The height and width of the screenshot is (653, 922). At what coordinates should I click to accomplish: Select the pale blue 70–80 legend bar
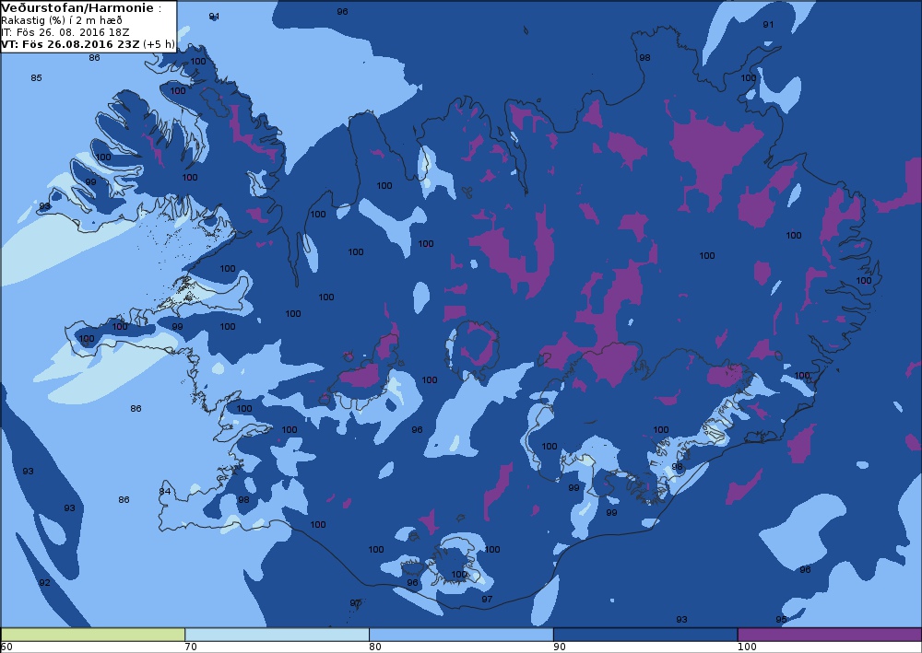(x=277, y=635)
